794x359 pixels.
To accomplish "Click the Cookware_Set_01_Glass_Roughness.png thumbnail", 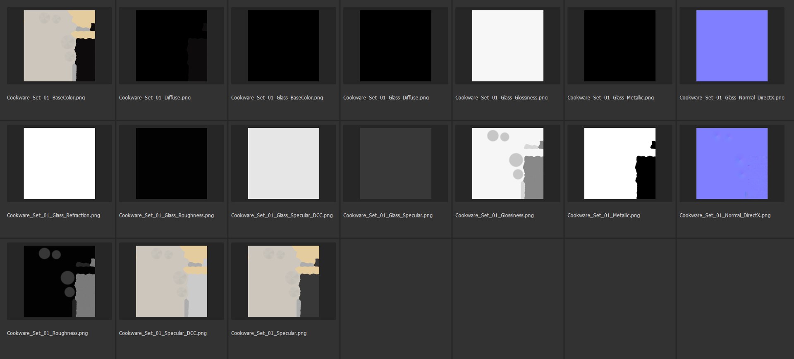I will (172, 163).
